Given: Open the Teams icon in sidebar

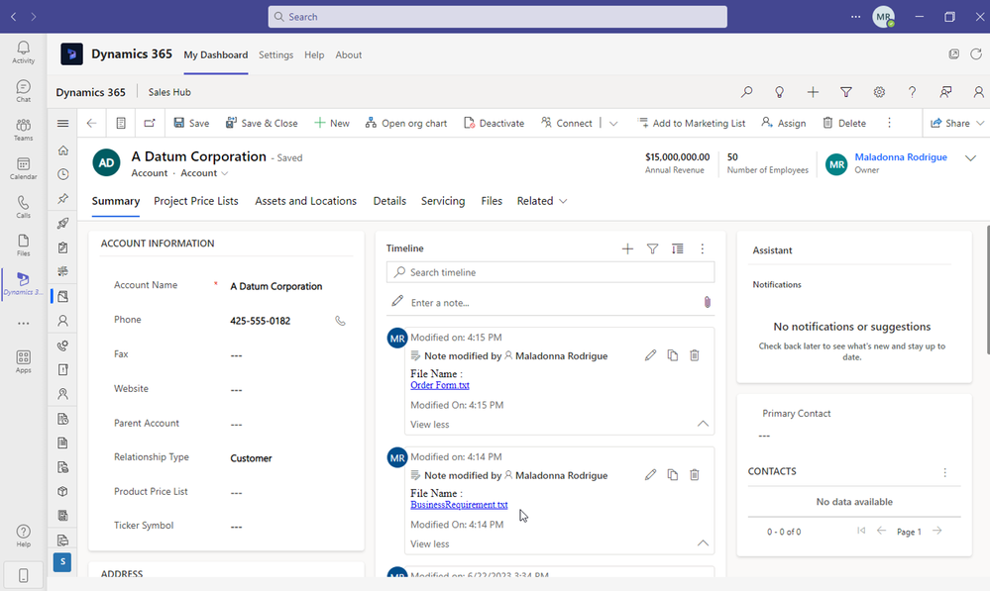Looking at the screenshot, I should [24, 130].
